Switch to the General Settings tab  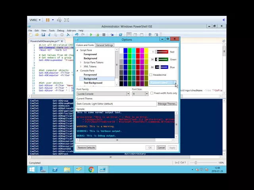coord(104,45)
